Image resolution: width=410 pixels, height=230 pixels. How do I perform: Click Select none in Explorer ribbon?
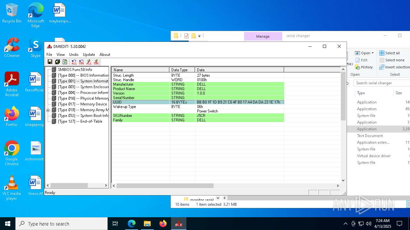click(x=392, y=60)
